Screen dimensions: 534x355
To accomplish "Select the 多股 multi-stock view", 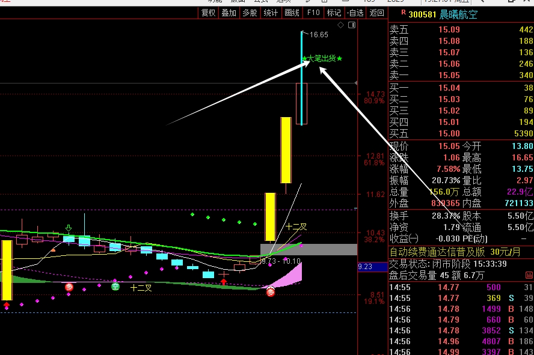I will click(x=250, y=13).
